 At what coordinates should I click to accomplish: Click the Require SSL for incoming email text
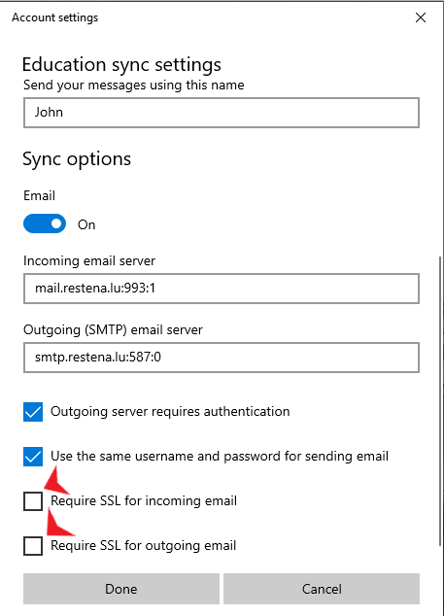click(x=144, y=501)
